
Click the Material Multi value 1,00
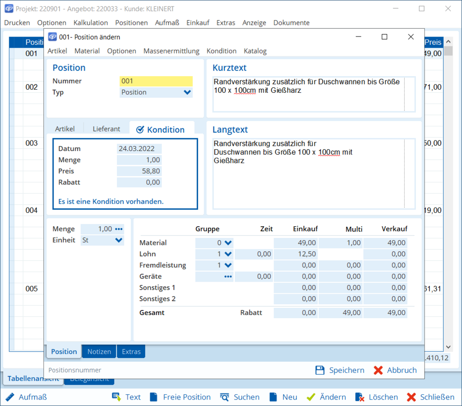click(340, 243)
